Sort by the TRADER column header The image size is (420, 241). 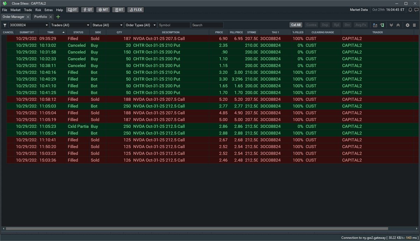pyautogui.click(x=377, y=32)
